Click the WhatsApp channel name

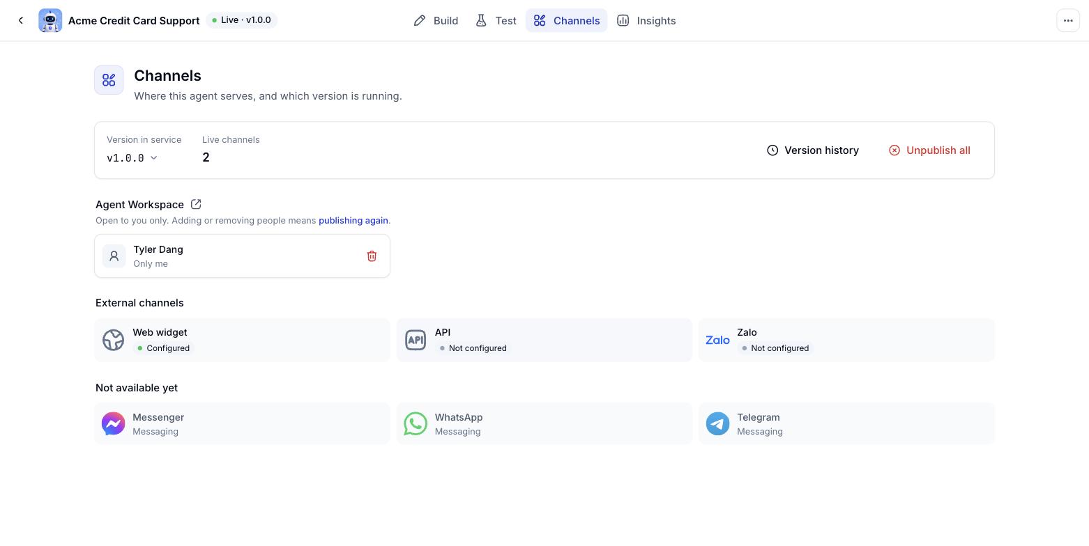pyautogui.click(x=459, y=417)
